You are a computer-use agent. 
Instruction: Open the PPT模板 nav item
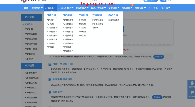pyautogui.click(x=153, y=8)
